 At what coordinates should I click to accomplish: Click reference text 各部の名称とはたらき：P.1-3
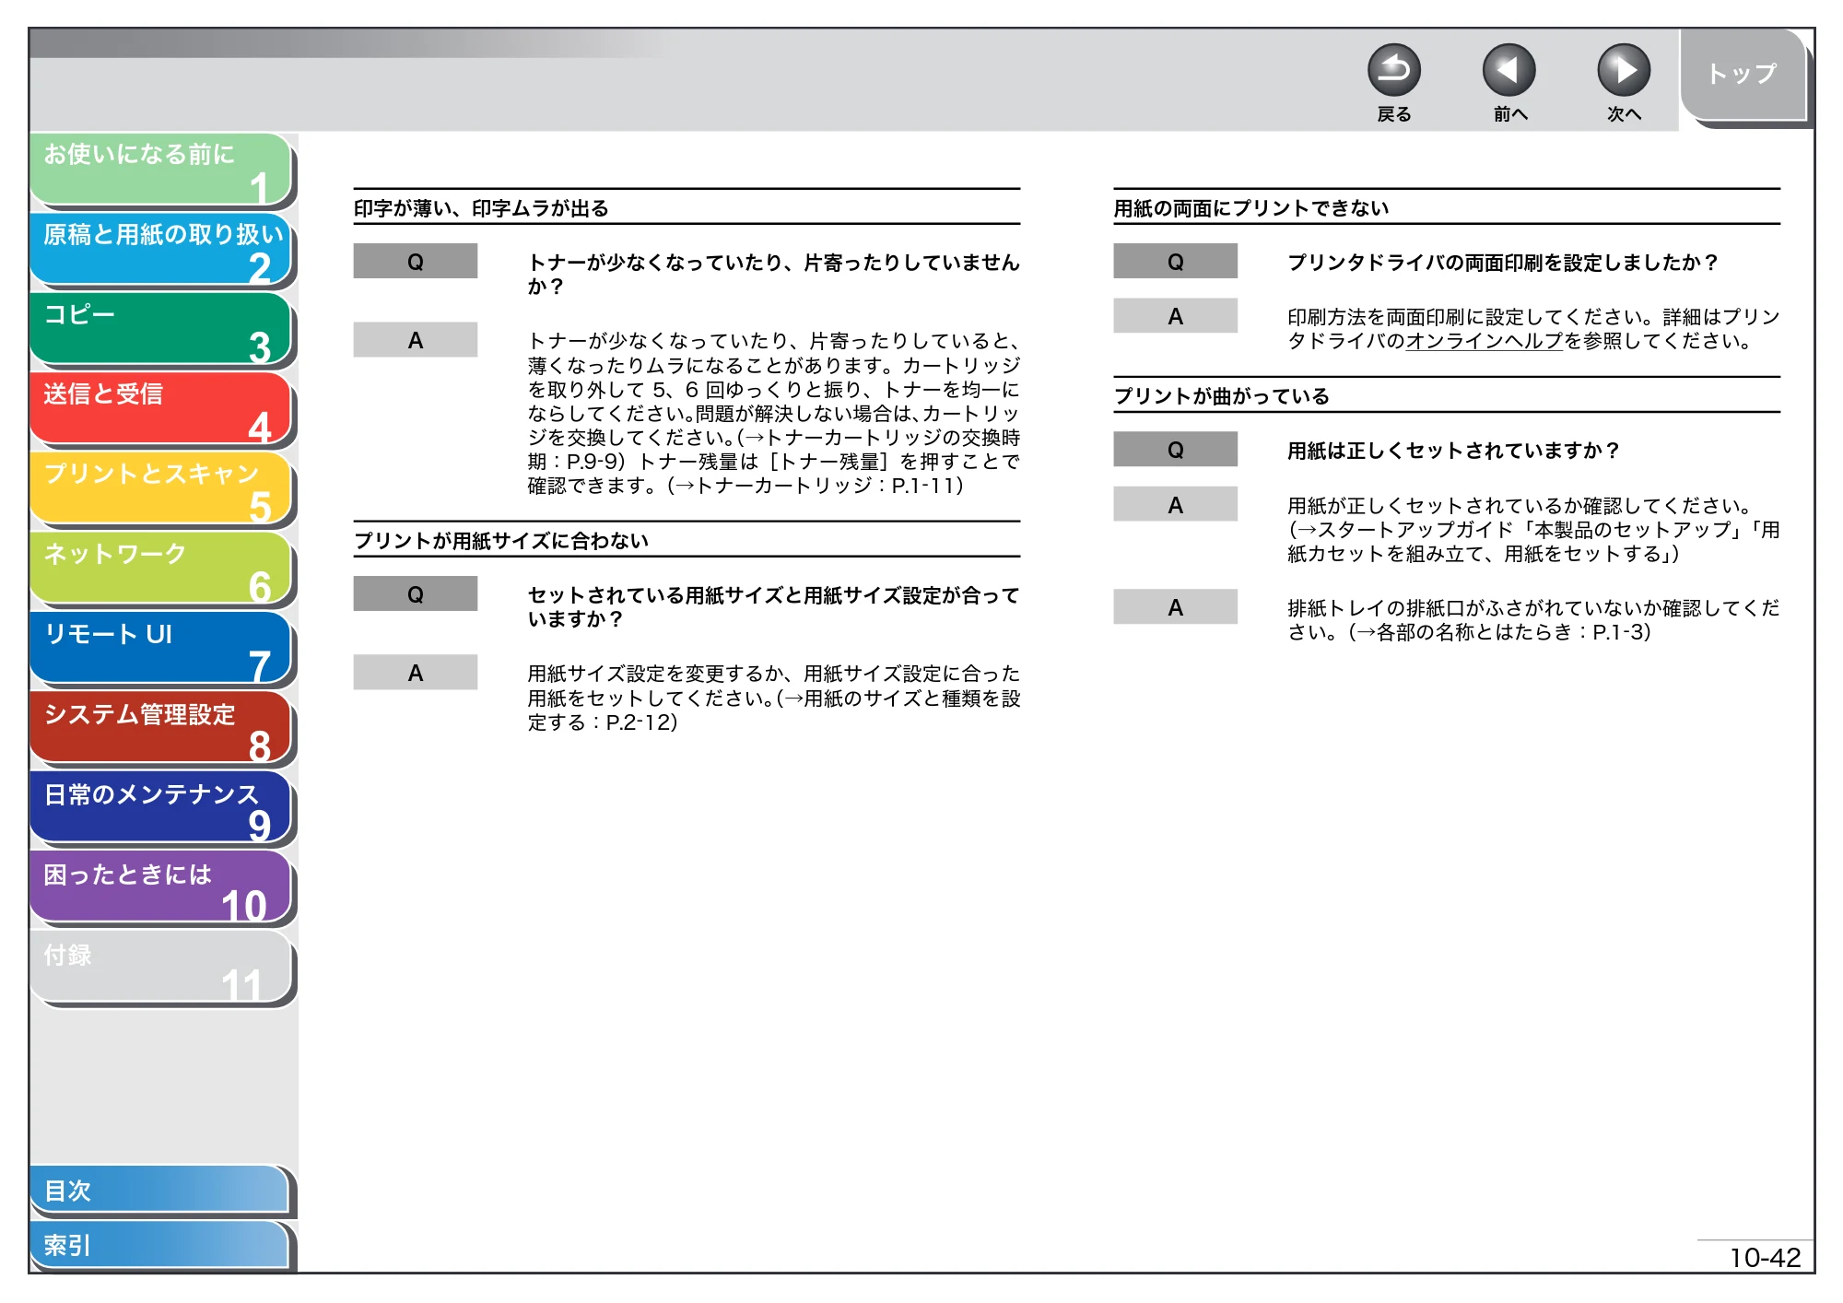[x=1509, y=632]
